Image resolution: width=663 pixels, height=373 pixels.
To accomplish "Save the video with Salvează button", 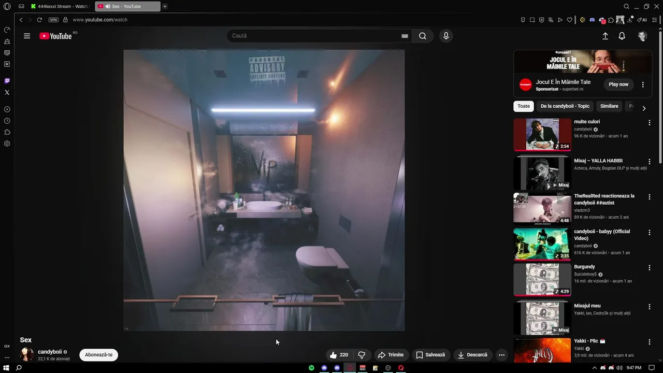I will point(430,355).
